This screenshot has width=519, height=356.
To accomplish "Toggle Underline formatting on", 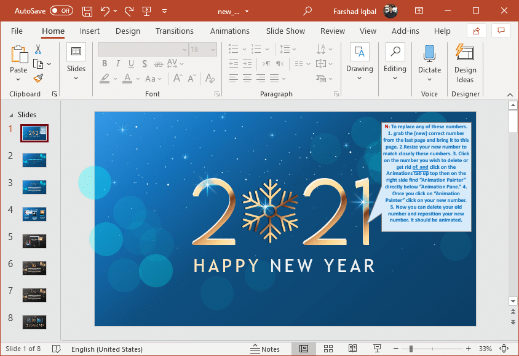I will 130,63.
